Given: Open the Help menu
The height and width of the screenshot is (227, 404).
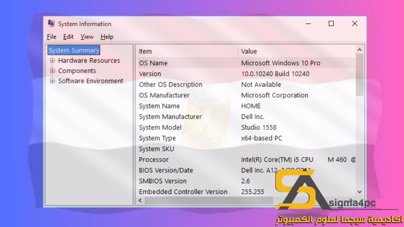Looking at the screenshot, I should pos(107,37).
